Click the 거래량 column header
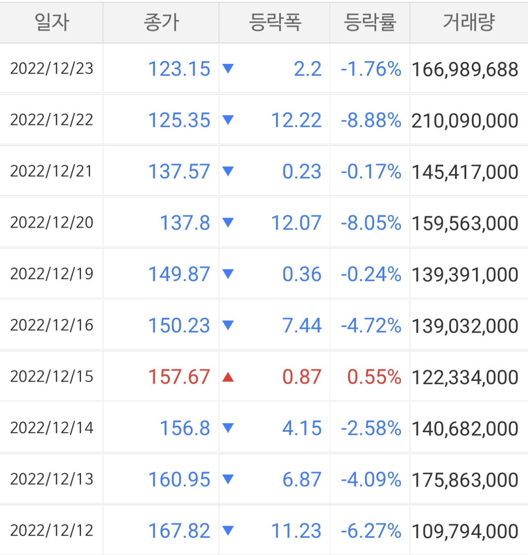This screenshot has width=528, height=555. tap(469, 22)
